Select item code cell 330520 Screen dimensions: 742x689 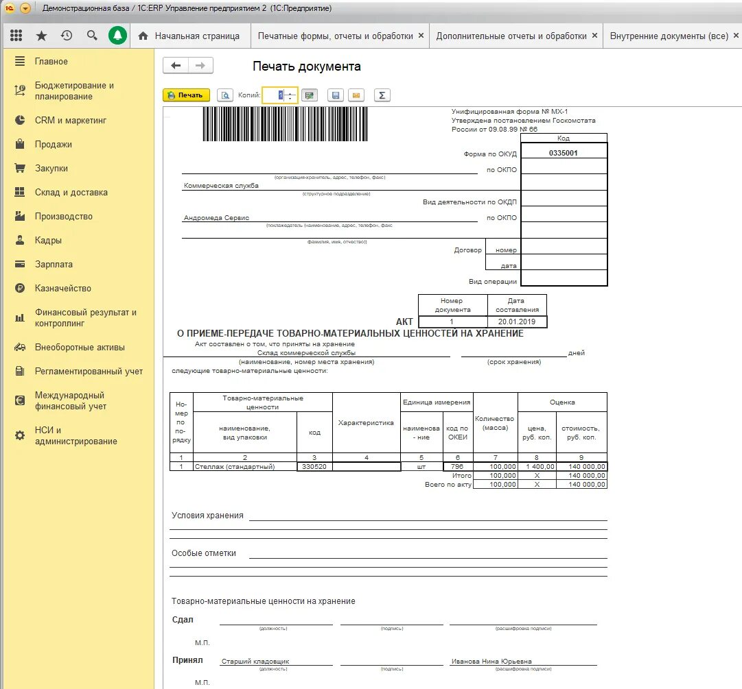pyautogui.click(x=314, y=466)
